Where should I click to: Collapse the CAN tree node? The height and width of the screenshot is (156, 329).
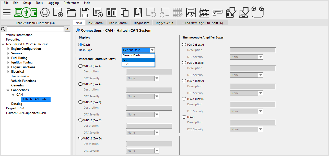[x=13, y=95]
